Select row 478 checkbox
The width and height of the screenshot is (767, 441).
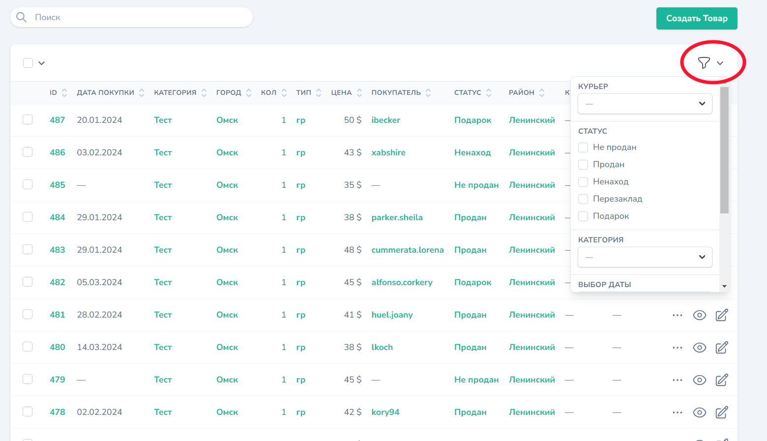click(28, 412)
